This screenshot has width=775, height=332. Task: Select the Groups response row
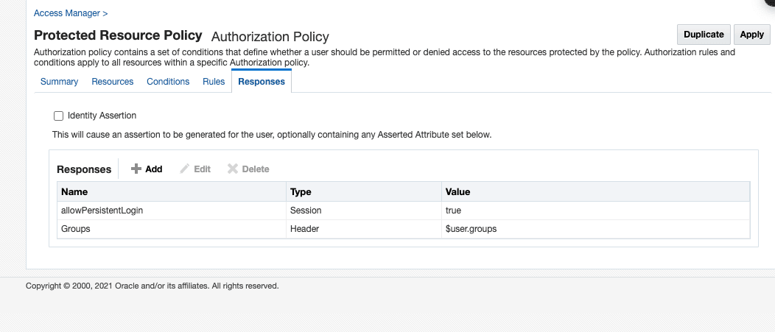click(x=76, y=229)
